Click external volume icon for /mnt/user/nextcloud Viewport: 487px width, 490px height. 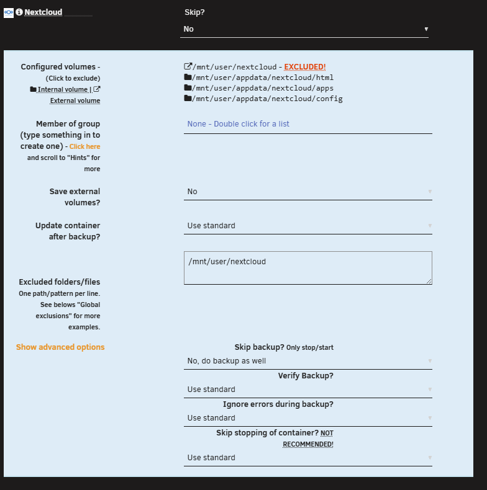[188, 66]
